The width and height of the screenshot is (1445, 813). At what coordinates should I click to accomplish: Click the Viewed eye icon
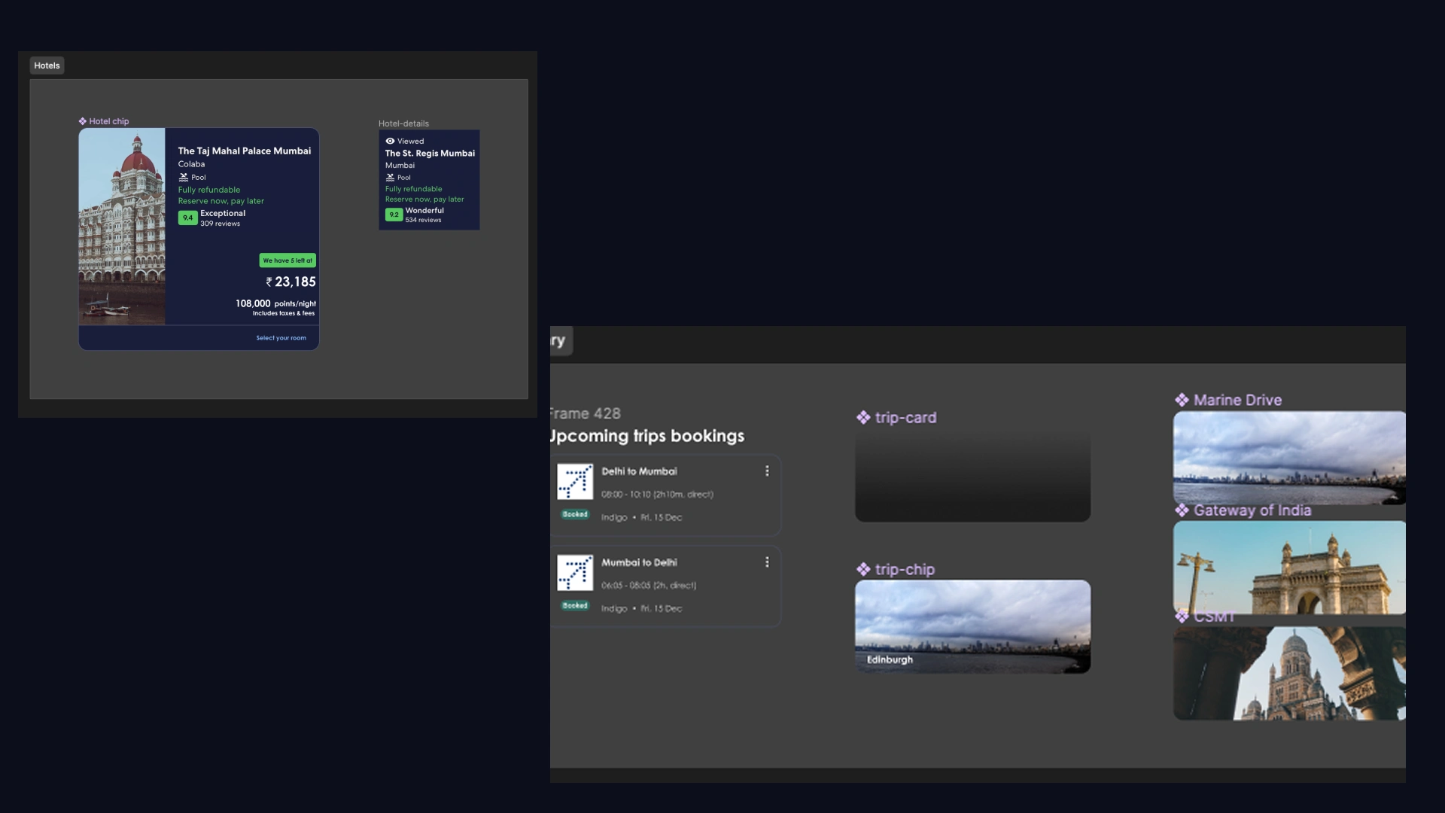pos(390,141)
